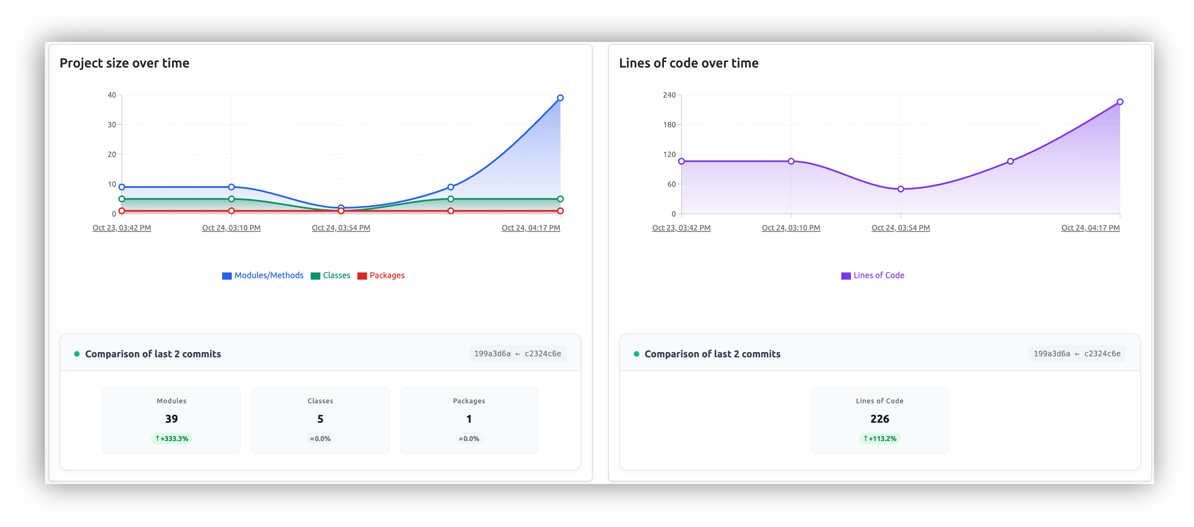Click the final purple data point near 226
This screenshot has height=527, width=1194.
1120,102
